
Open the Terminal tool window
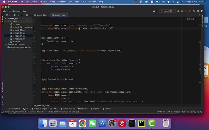coord(95,109)
